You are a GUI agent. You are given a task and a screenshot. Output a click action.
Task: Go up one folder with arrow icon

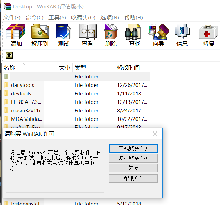click(9, 55)
